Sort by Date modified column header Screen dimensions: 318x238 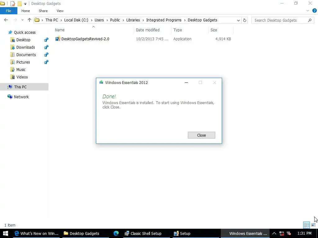pos(148,30)
